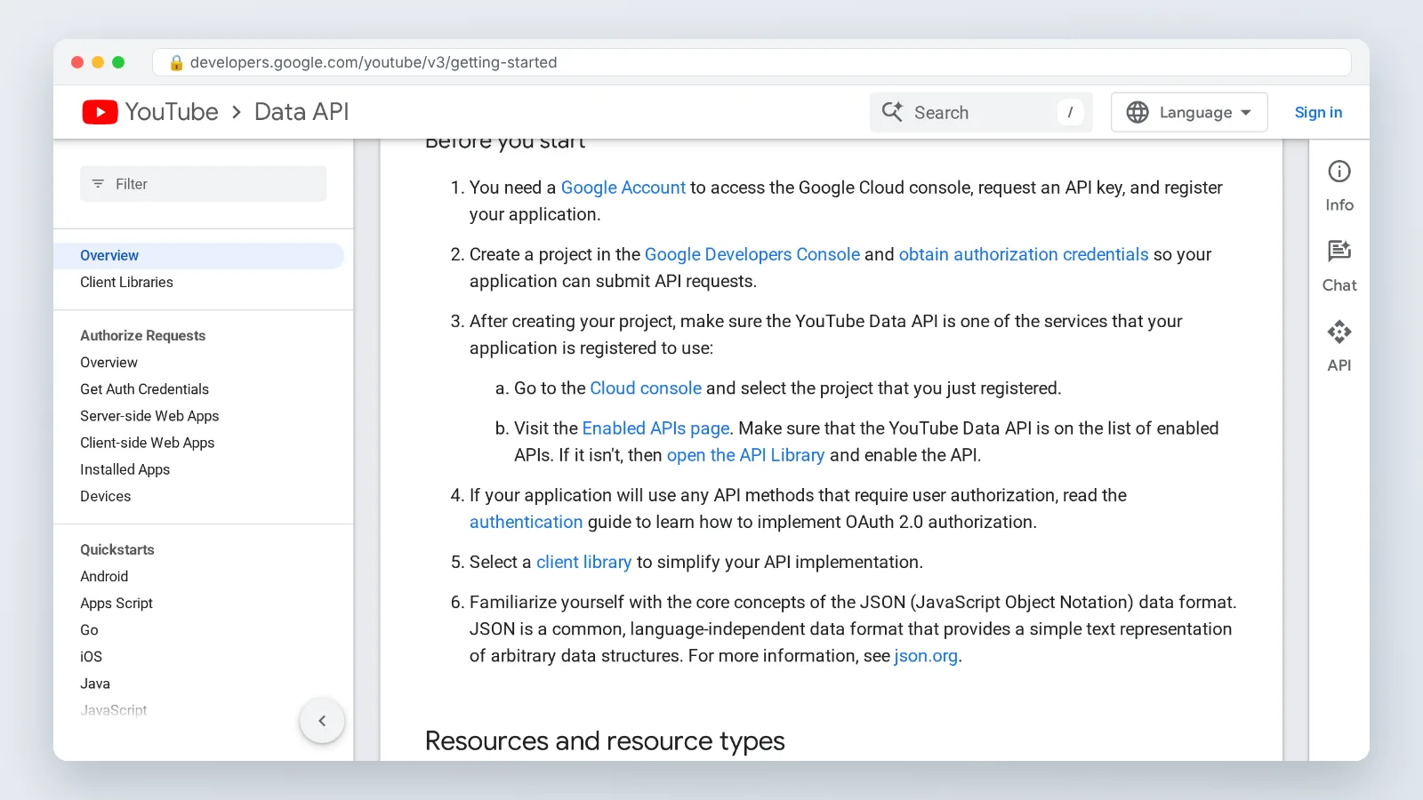The width and height of the screenshot is (1423, 800).
Task: Click the Search input field
Action: pyautogui.click(x=980, y=112)
